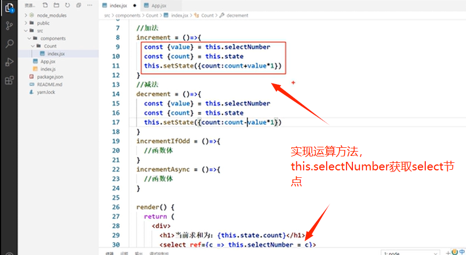Click the 'render() {' text on line 26
Viewport: 466px width, 255px height.
click(x=155, y=207)
